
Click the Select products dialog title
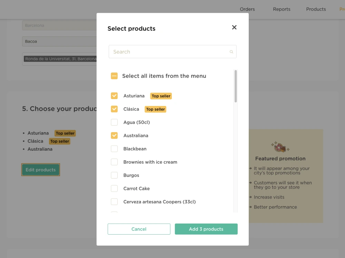pyautogui.click(x=131, y=29)
